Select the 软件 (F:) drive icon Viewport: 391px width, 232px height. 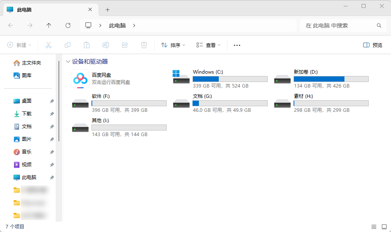pos(80,103)
